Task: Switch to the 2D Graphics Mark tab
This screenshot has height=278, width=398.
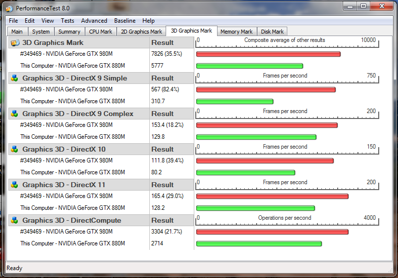Action: tap(141, 32)
